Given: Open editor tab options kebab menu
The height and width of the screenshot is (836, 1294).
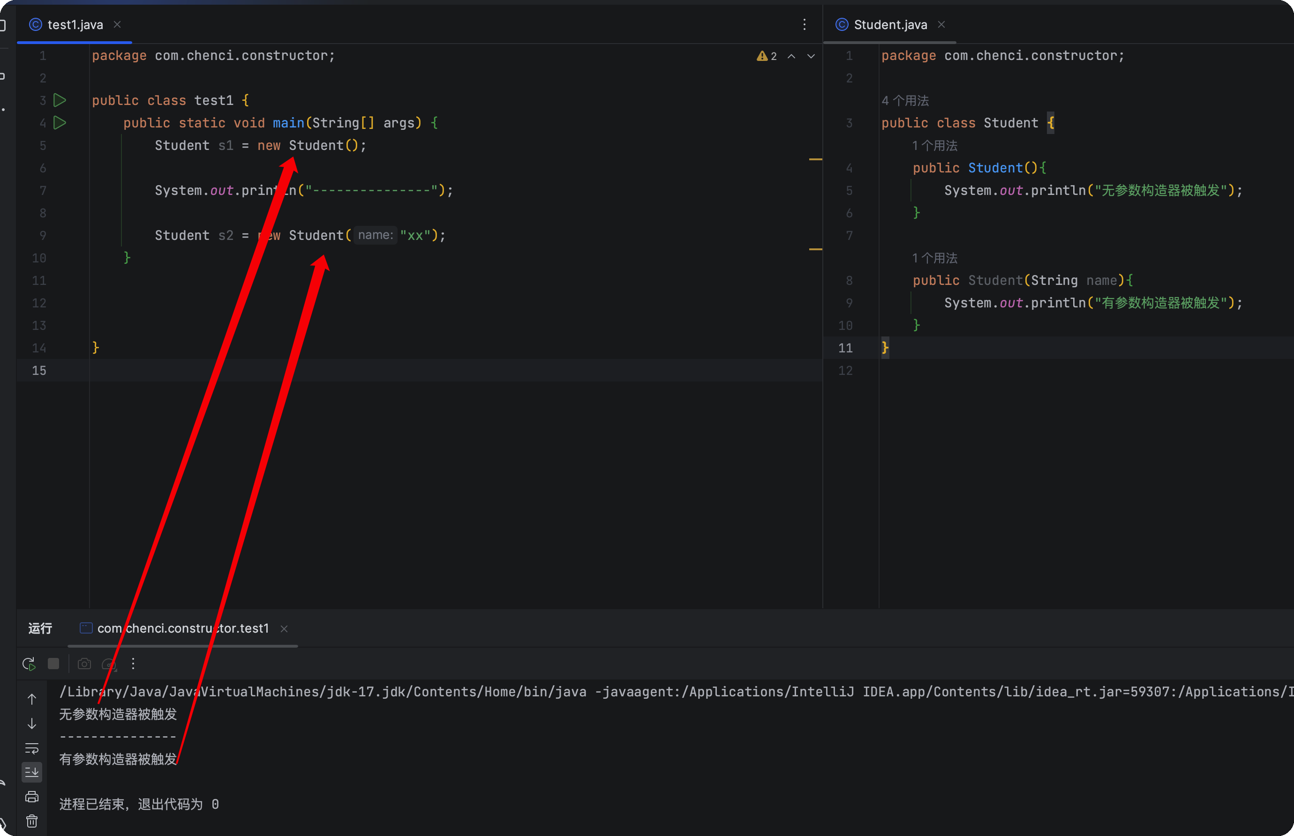Looking at the screenshot, I should tap(804, 24).
